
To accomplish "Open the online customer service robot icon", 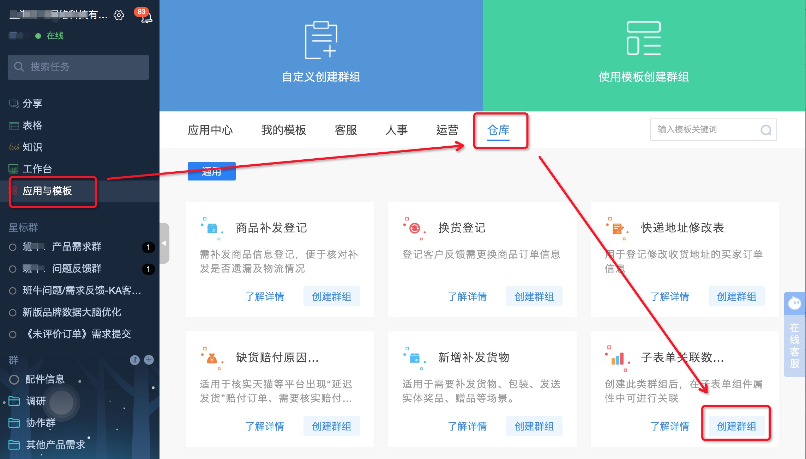I will 795,303.
